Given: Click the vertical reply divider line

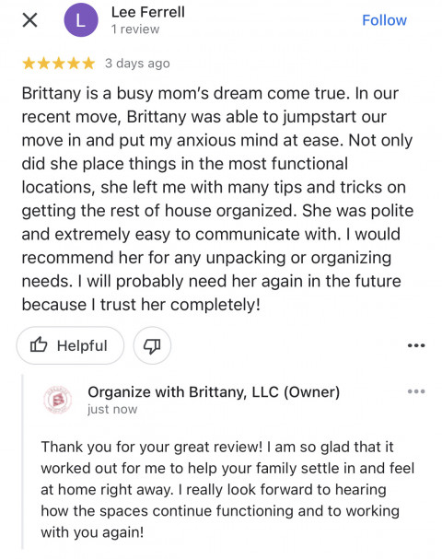Looking at the screenshot, I should (22, 462).
